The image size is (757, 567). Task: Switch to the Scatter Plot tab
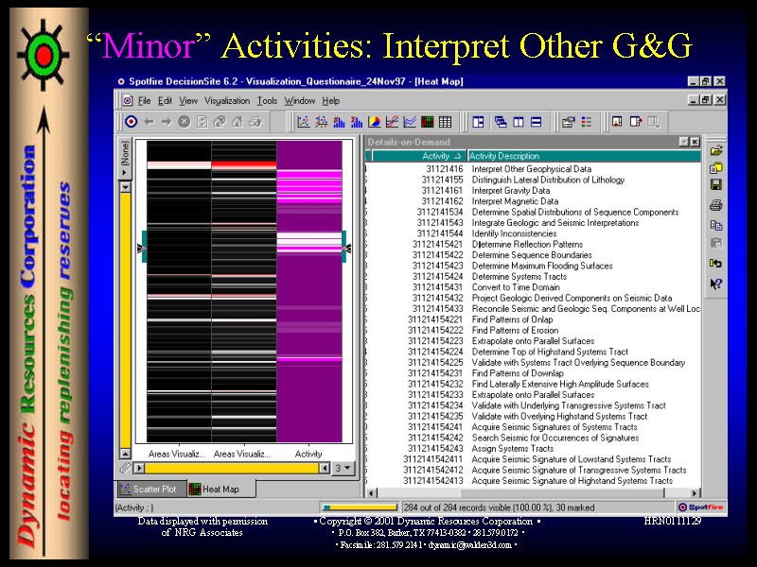(x=150, y=489)
